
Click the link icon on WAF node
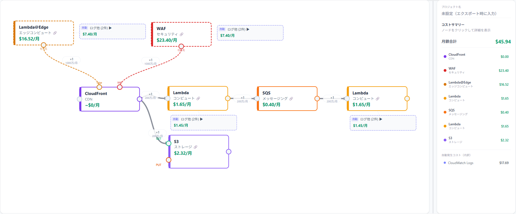point(181,34)
